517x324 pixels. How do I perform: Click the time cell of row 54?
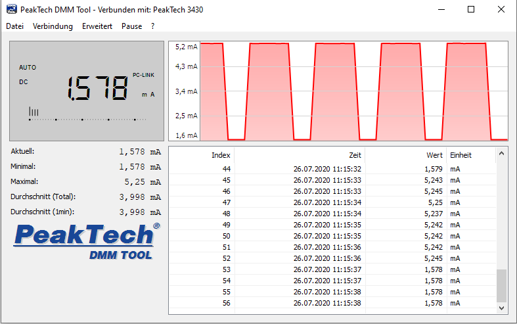pos(327,281)
